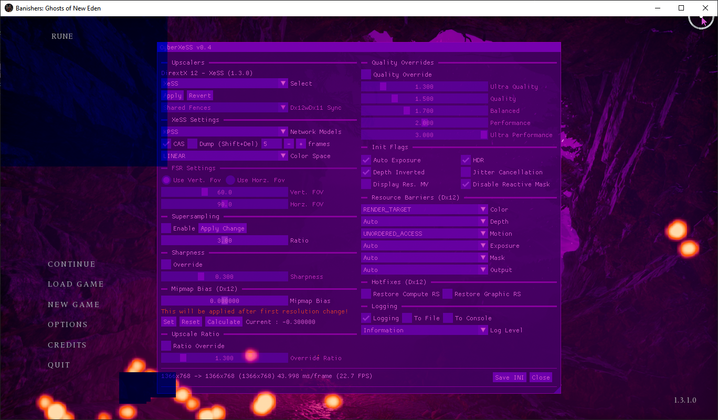This screenshot has height=420, width=718.
Task: Turn on logging To File
Action: coord(407,318)
